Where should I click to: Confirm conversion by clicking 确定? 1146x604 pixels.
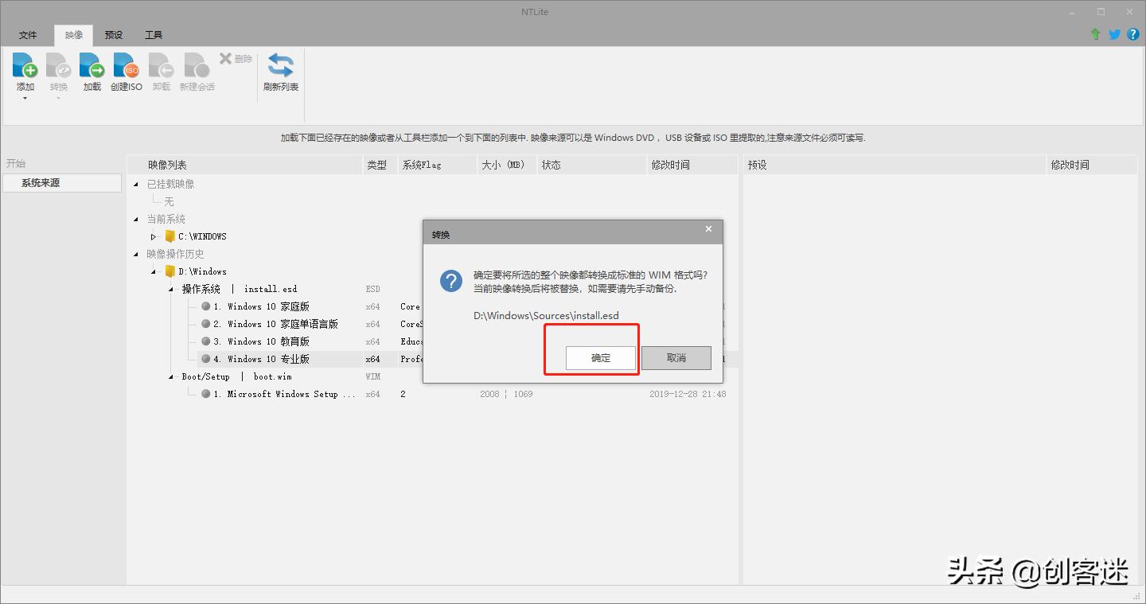[x=599, y=358]
